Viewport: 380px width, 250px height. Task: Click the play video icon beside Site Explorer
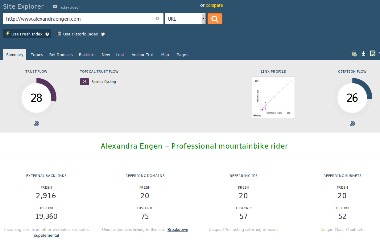(55, 7)
